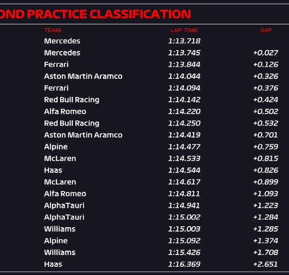Select the gap value +1.093
This screenshot has height=275, width=289.
(x=266, y=194)
